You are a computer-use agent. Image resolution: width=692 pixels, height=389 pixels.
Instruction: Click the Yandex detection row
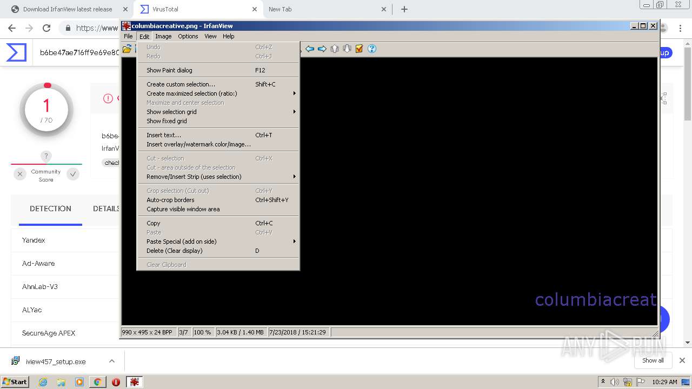65,240
